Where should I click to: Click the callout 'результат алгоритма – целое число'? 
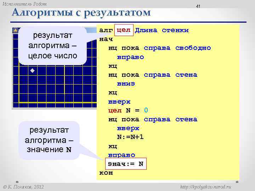tap(52, 46)
